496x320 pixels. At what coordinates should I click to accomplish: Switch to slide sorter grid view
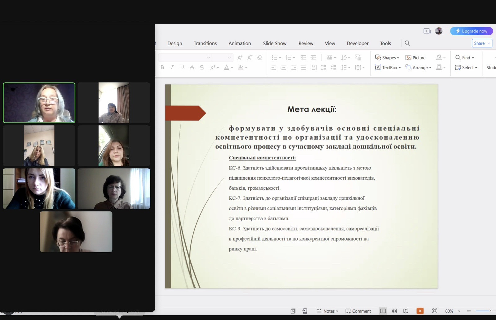(x=394, y=311)
